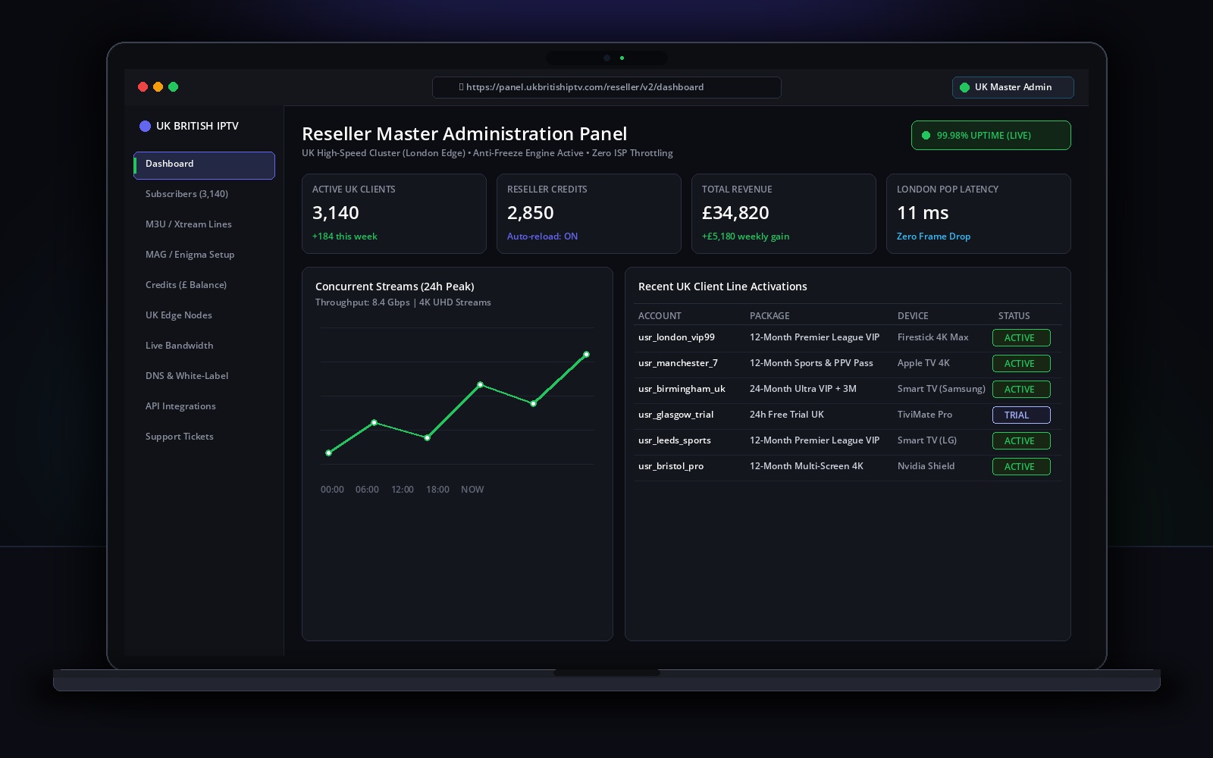Click the 99.98% UPTIME (LIVE) badge
This screenshot has width=1213, height=758.
pos(991,136)
